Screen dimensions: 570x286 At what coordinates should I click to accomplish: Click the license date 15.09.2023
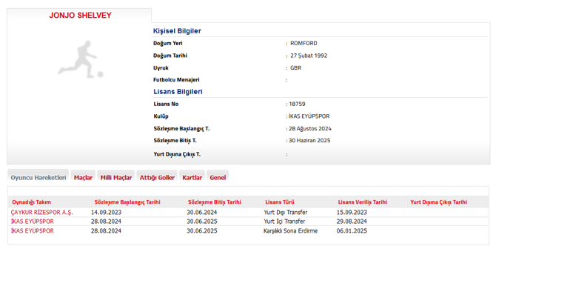(352, 212)
